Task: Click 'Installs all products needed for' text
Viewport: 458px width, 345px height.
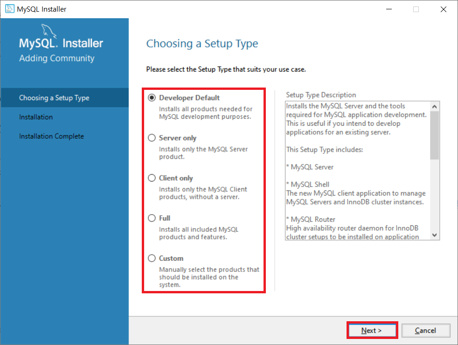Action: [205, 113]
